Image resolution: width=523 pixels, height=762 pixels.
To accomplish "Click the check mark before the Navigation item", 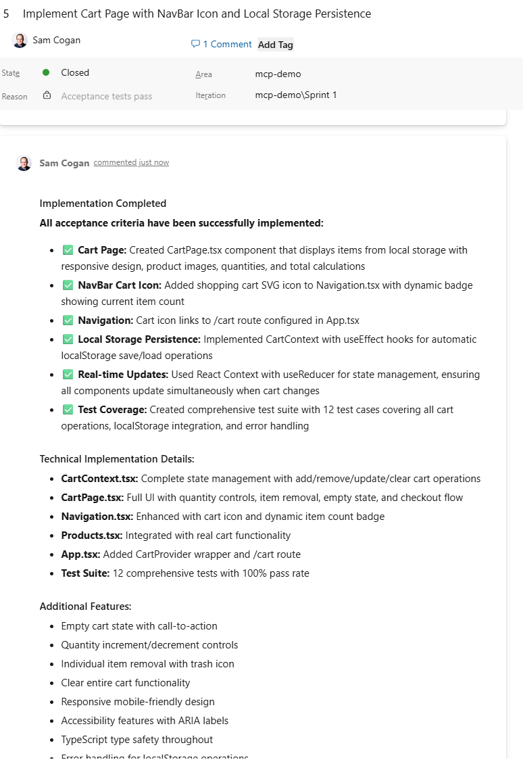I will click(68, 320).
